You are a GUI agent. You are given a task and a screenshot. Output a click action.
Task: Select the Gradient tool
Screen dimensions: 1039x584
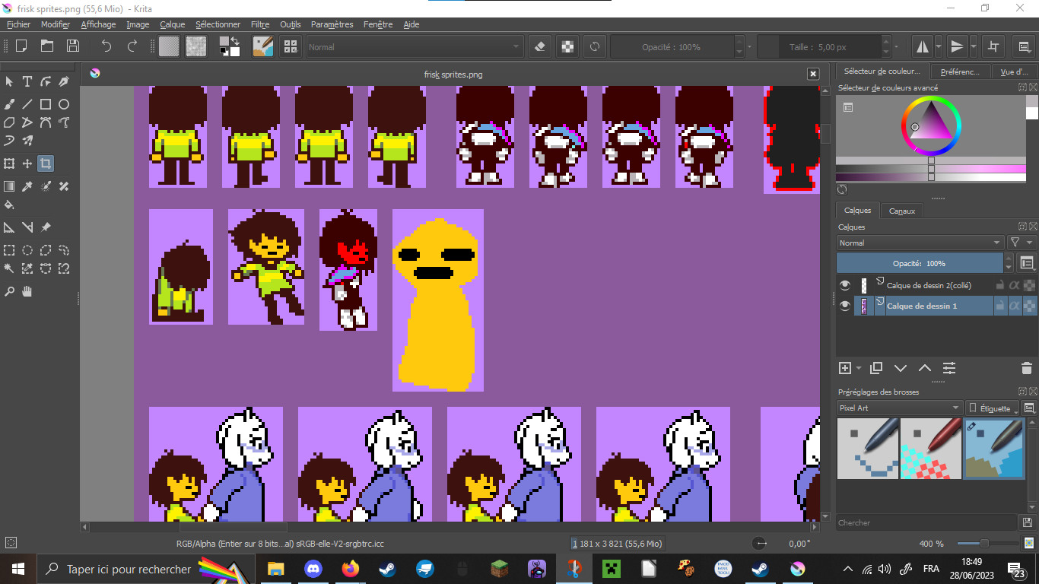[x=9, y=186]
